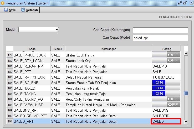Turn off SALE_TAXED toggle
The image size is (194, 129).
pos(166,88)
